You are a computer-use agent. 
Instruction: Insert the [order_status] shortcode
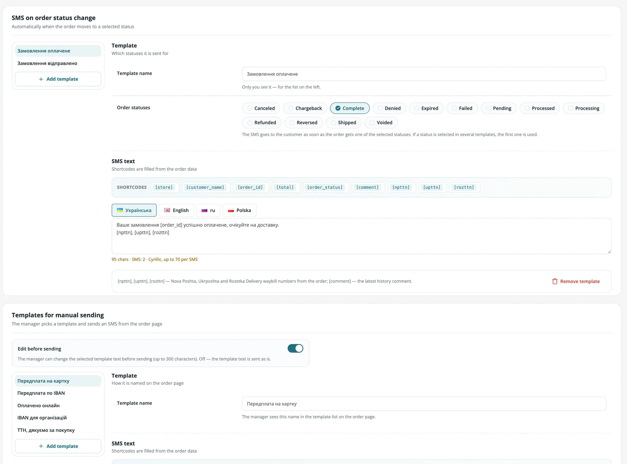(x=325, y=187)
